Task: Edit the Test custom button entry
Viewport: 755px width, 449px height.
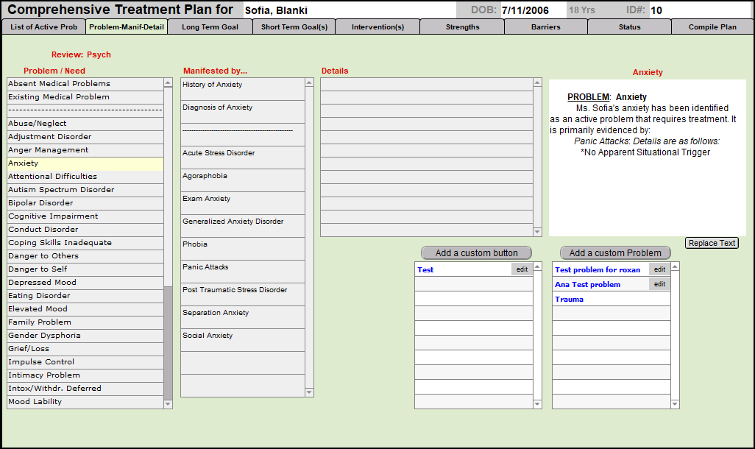Action: tap(522, 269)
